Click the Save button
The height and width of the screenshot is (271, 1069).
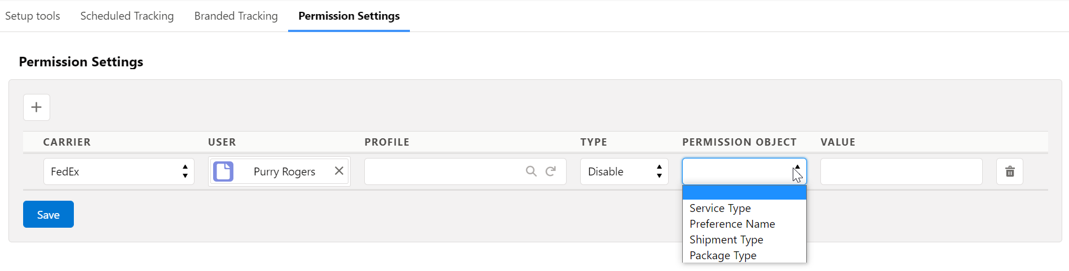pyautogui.click(x=48, y=214)
